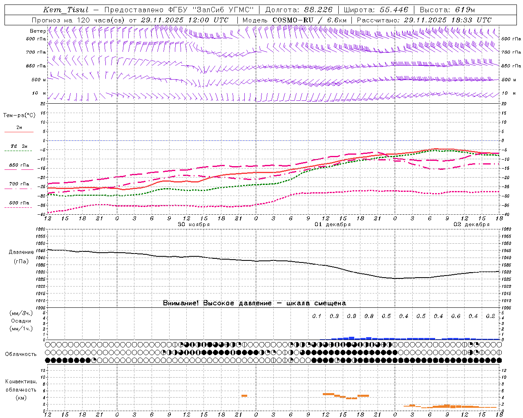Viewport: 523px width, 418px height.
Task: Click the 0.9 three-hour precipitation value
Action: [x=351, y=316]
